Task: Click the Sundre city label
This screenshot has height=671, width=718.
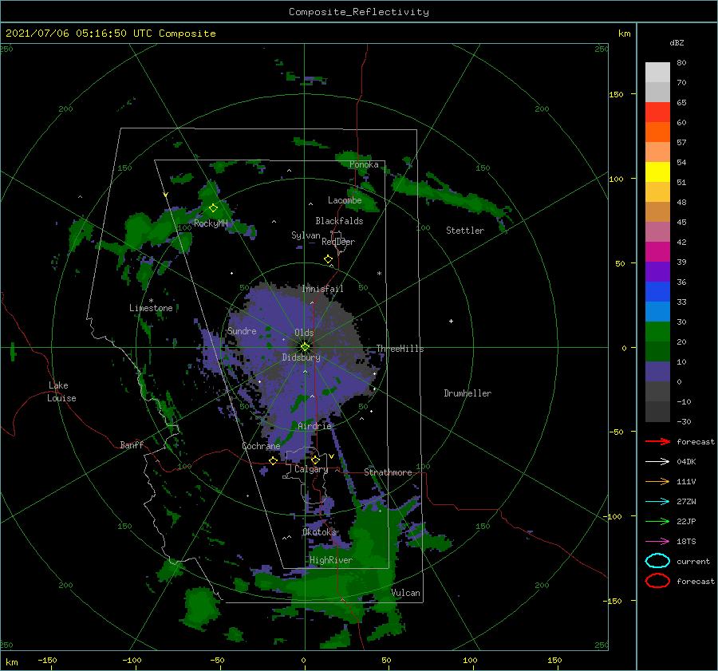Action: click(x=242, y=331)
